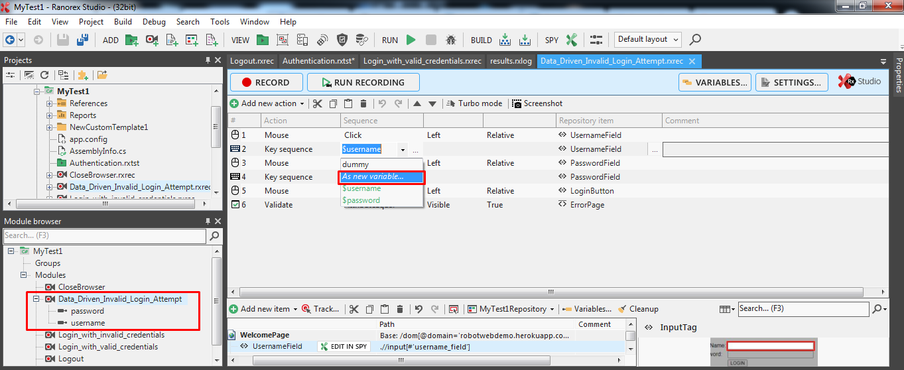Open the Project menu

91,22
